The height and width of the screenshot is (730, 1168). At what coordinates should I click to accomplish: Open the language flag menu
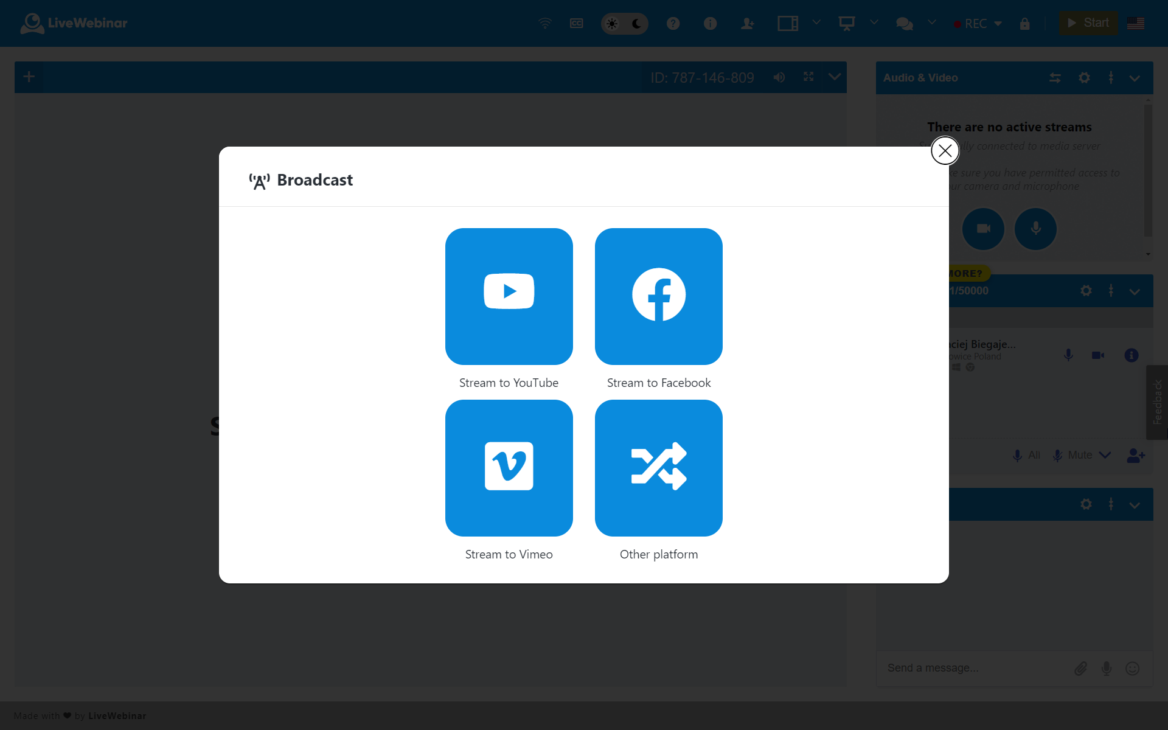[1135, 23]
